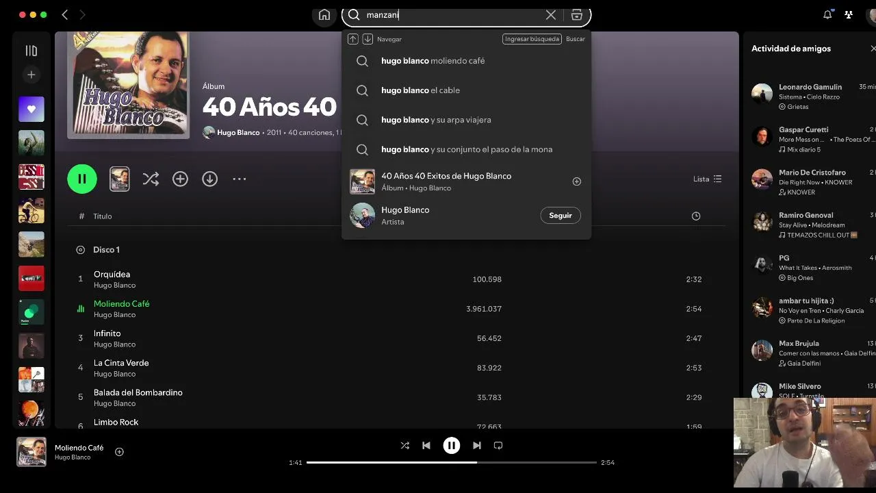This screenshot has width=876, height=493.
Task: Change view via Lista dropdown
Action: pyautogui.click(x=707, y=179)
